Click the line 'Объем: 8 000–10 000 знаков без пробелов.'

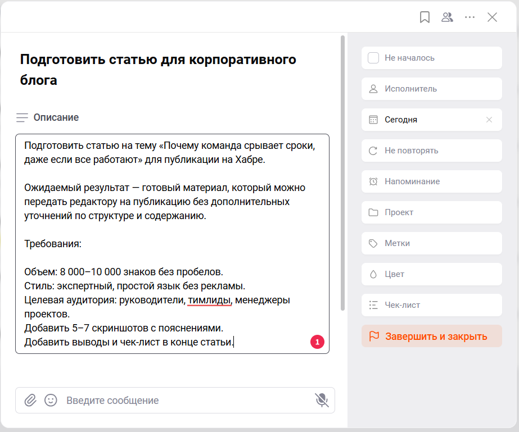coord(124,272)
